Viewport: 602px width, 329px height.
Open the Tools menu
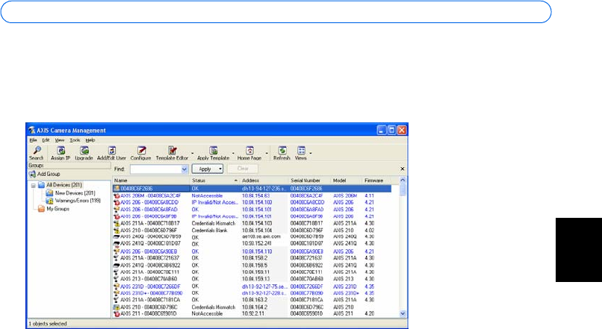75,140
